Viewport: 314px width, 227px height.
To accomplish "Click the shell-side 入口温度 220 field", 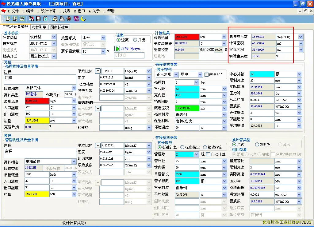I will (x=37, y=107).
